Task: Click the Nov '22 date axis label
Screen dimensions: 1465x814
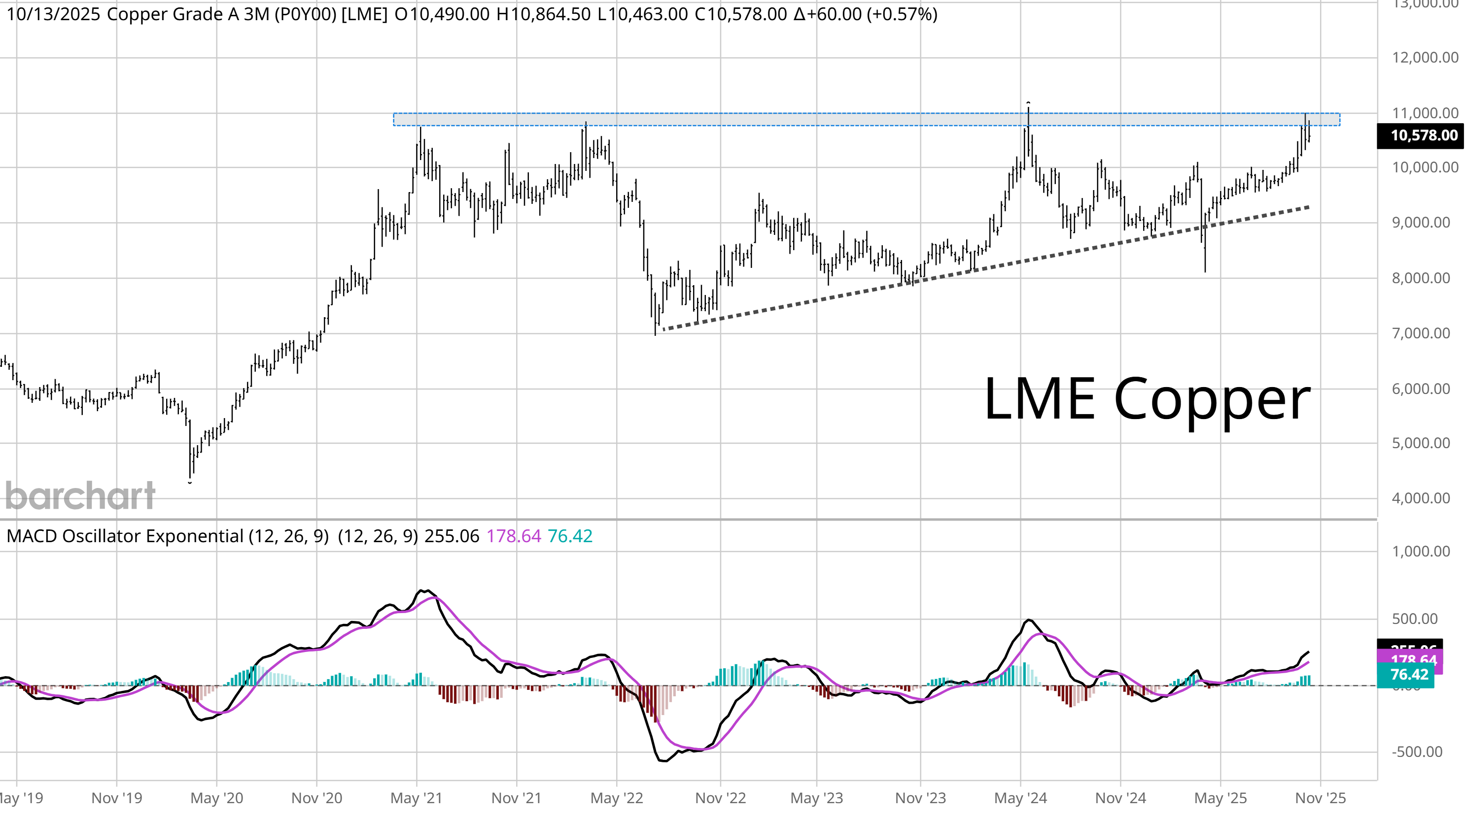Action: coord(720,798)
